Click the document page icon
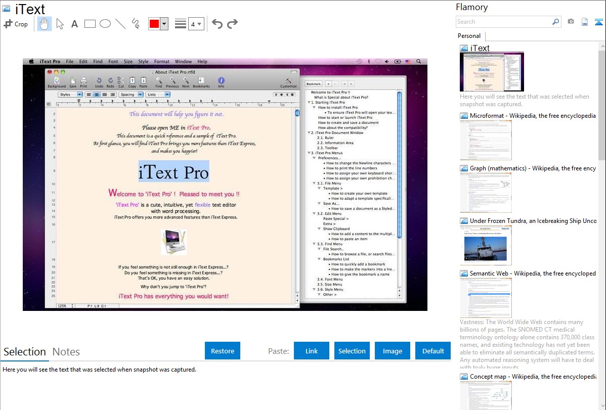The height and width of the screenshot is (410, 606). pos(585,22)
